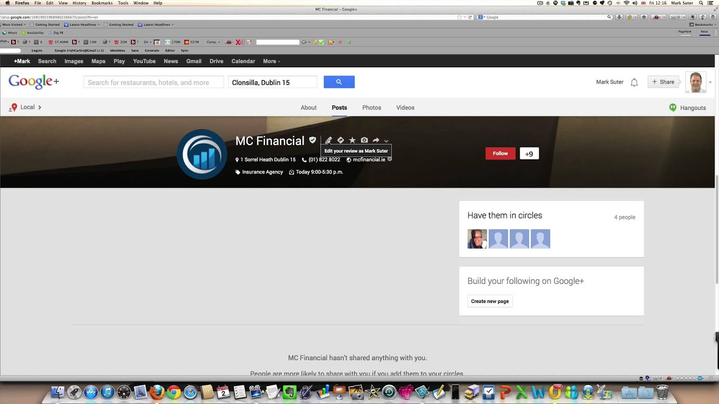Open Google Chrome icon in the Dock
The height and width of the screenshot is (404, 719).
click(174, 392)
